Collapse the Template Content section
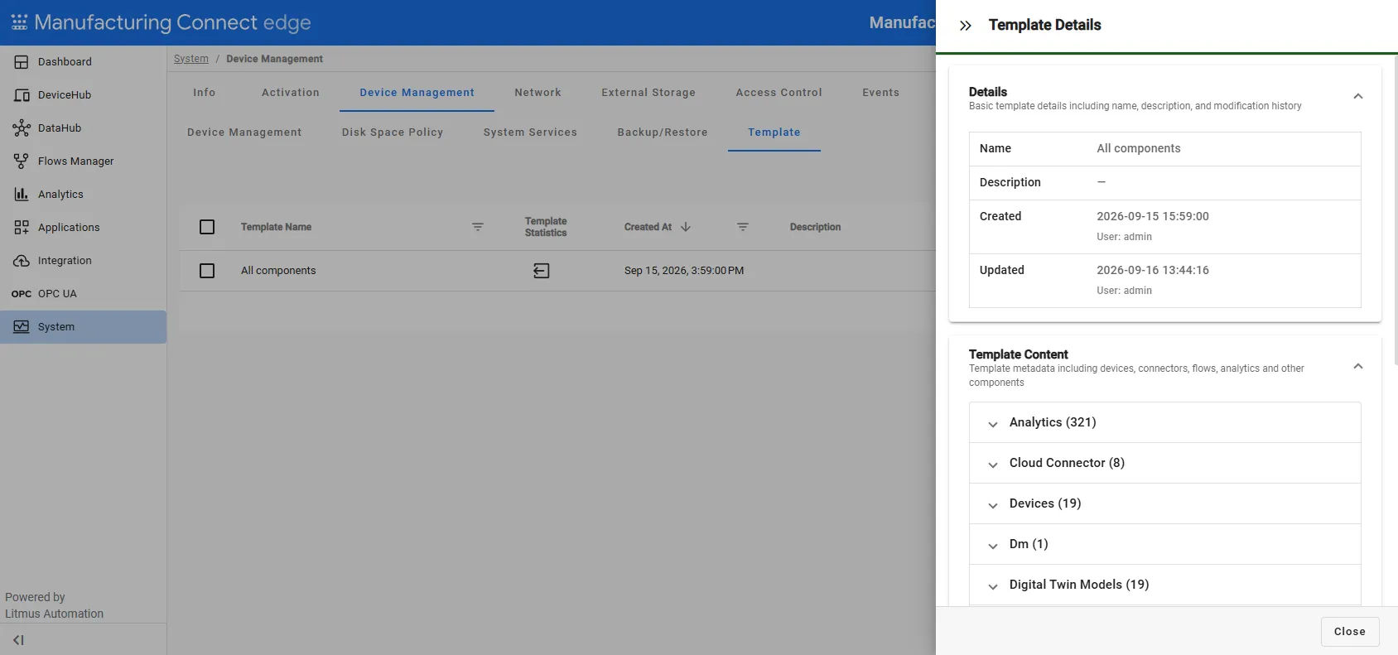The image size is (1398, 655). [x=1358, y=367]
